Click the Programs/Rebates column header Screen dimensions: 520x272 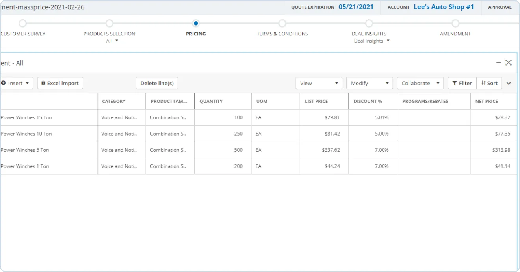point(434,101)
